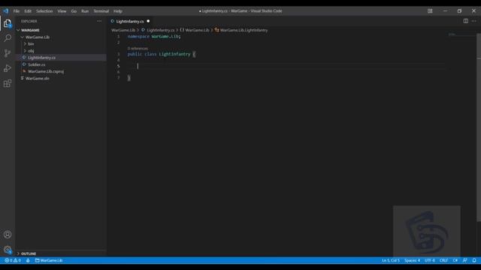This screenshot has height=270, width=481.
Task: Click the '0 references' CodeLens link
Action: (x=138, y=48)
